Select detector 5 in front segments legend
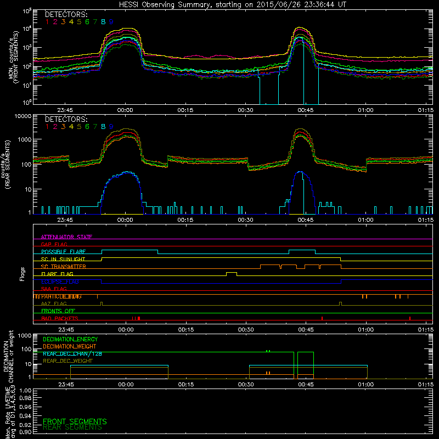439x439 pixels. [x=79, y=21]
